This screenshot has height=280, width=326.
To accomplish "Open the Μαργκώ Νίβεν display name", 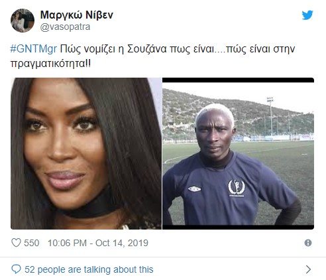I will click(x=77, y=15).
